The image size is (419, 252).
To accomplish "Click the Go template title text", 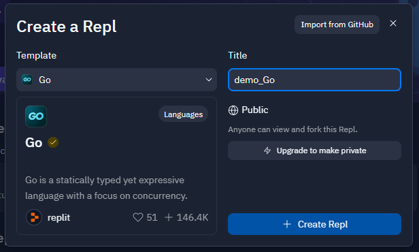I will click(34, 142).
